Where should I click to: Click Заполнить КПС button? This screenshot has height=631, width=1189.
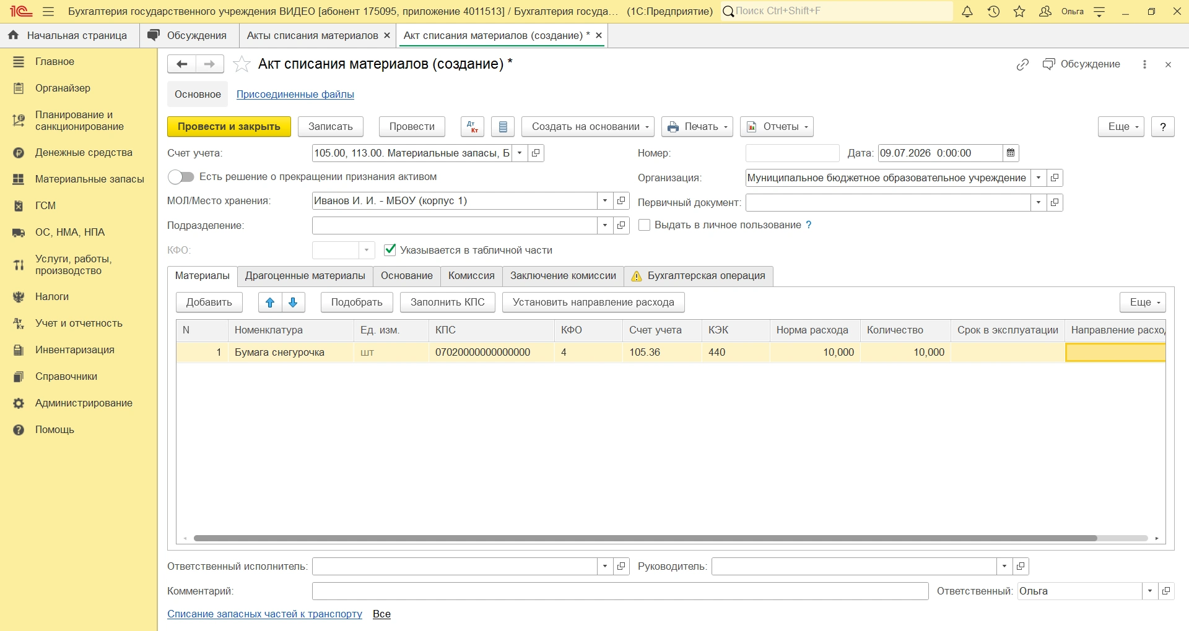tap(448, 303)
